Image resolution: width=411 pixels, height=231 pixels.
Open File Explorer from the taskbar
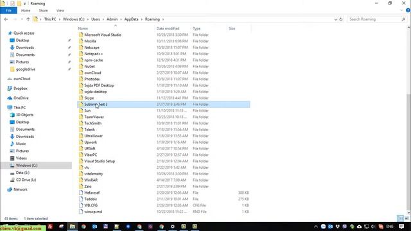pyautogui.click(x=73, y=227)
